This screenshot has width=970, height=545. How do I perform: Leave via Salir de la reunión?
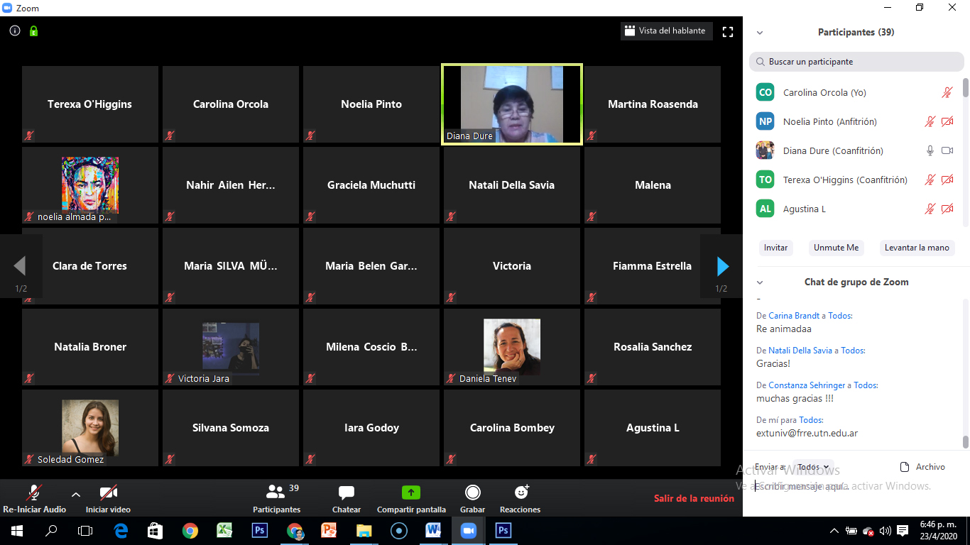click(x=694, y=498)
